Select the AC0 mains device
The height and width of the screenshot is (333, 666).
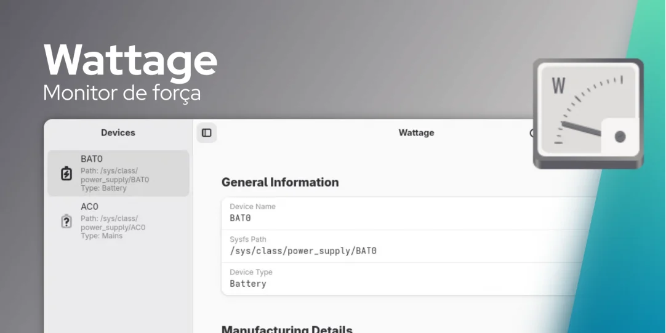click(x=118, y=221)
